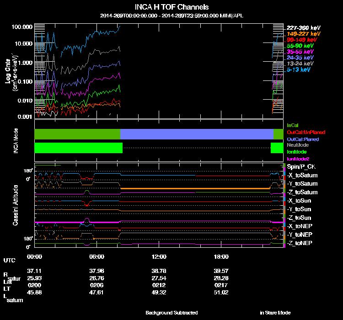
Task: Click the INCA H TOF Channels title
Action: [171, 7]
